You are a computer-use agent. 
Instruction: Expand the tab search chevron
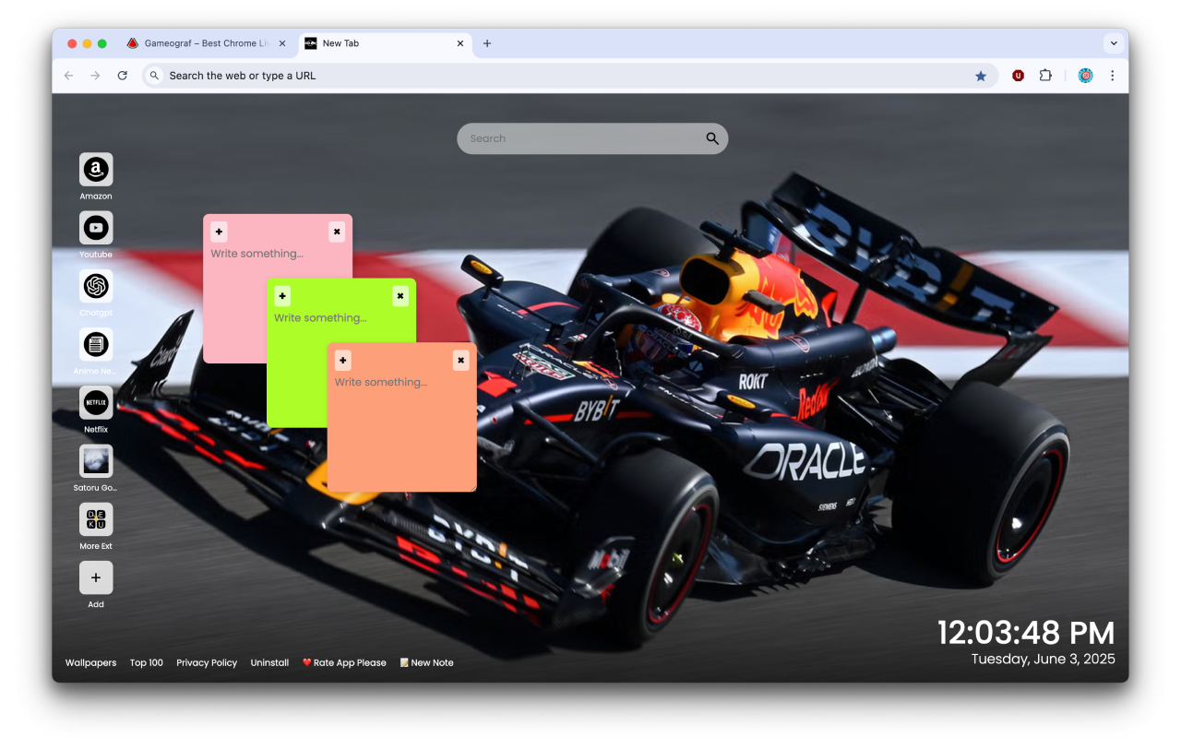coord(1114,42)
